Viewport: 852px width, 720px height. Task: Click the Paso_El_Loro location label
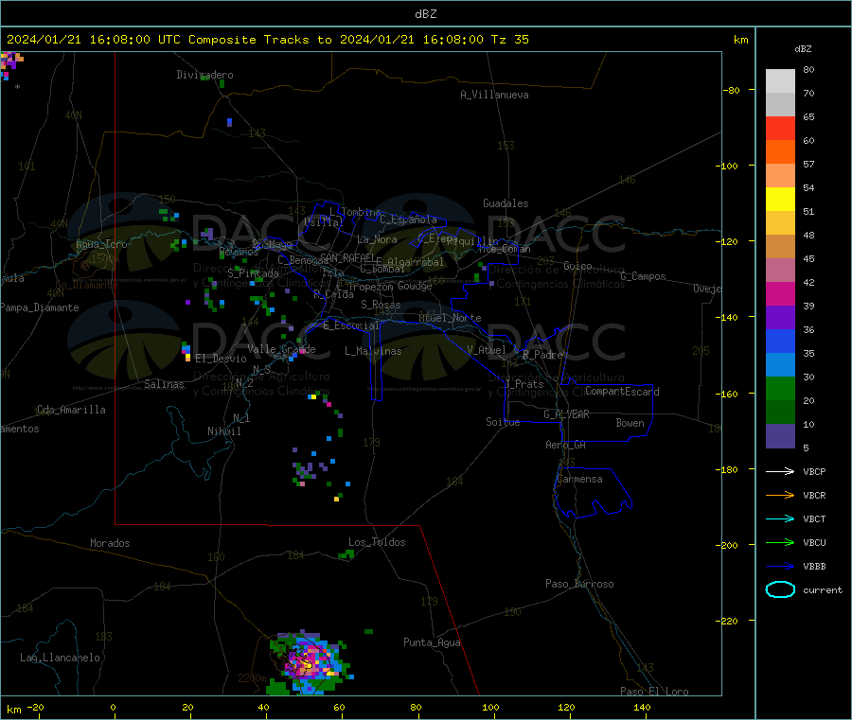click(655, 692)
